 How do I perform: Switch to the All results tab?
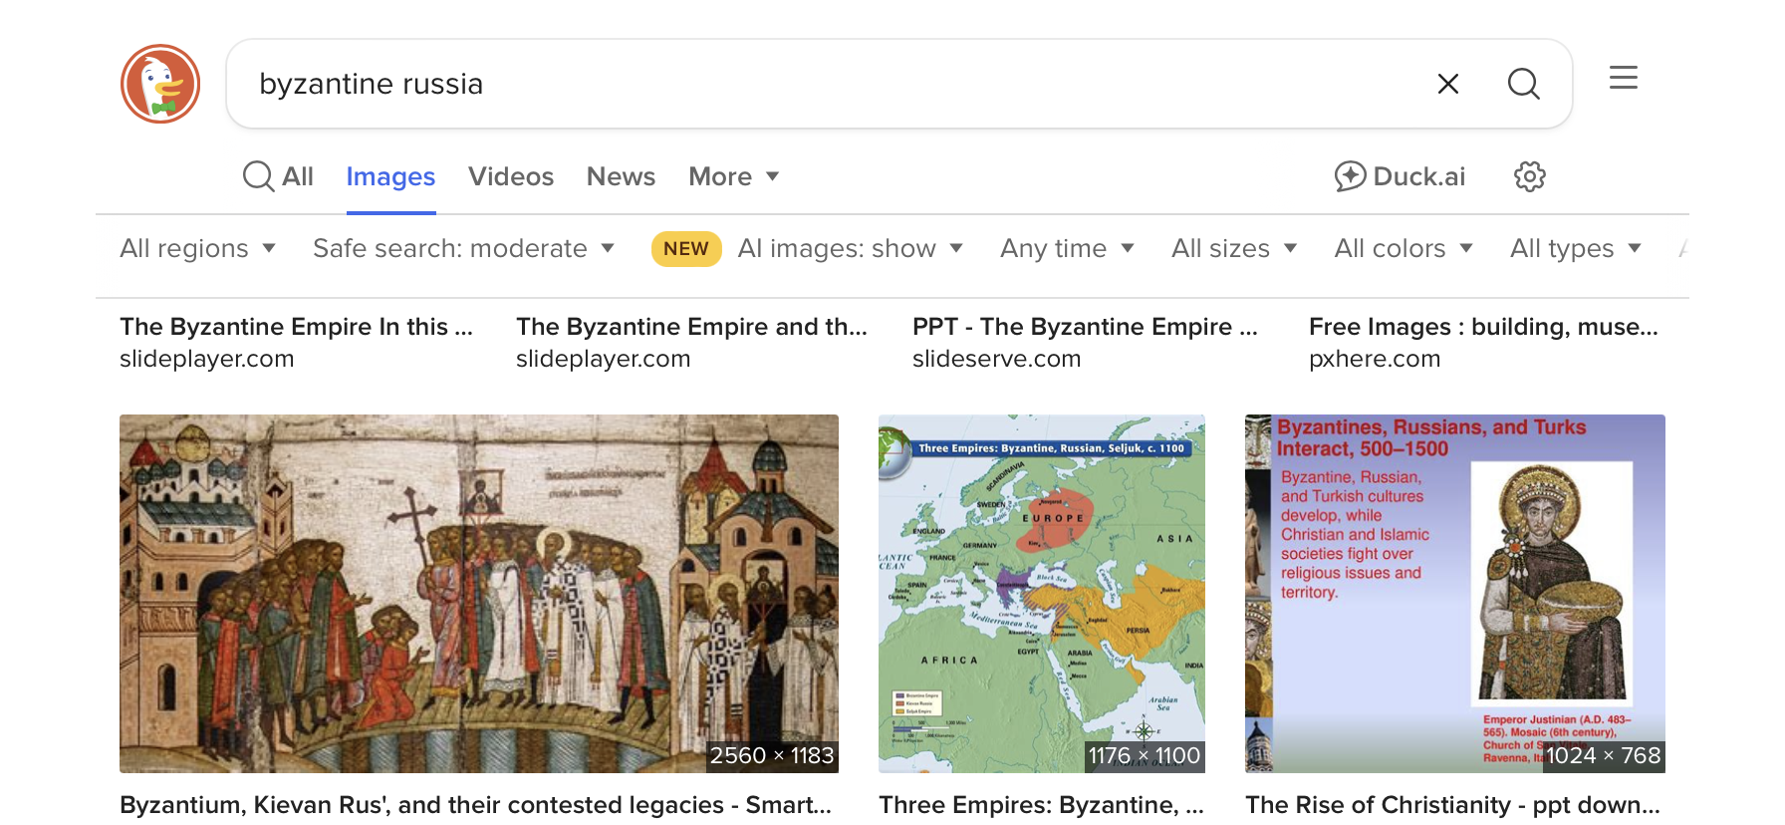[279, 176]
